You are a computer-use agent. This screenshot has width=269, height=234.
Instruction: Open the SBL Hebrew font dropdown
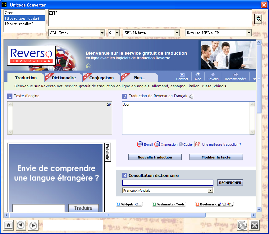[x=177, y=33]
